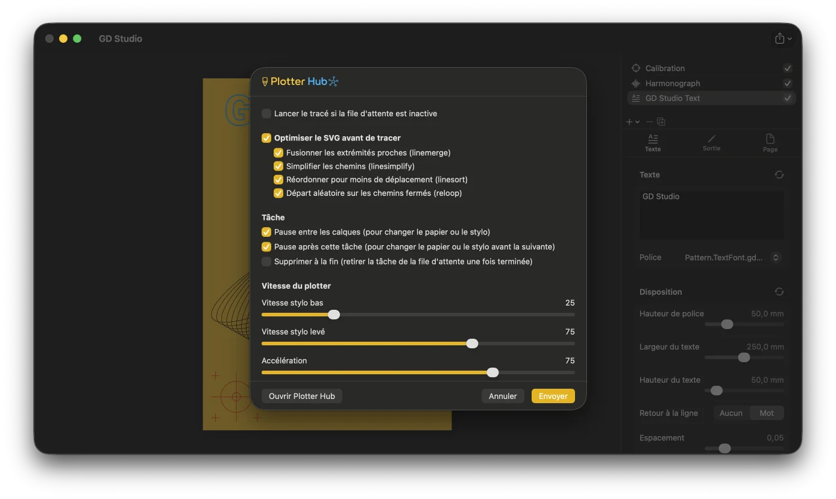The image size is (836, 499).
Task: Toggle visibility of Calibration layer
Action: click(x=788, y=69)
